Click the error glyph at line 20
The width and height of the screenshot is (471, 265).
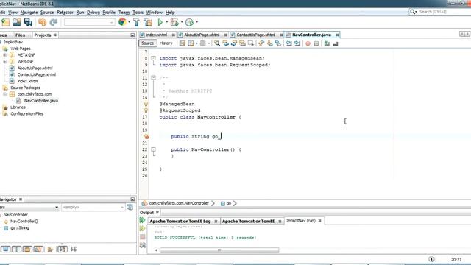tap(146, 136)
